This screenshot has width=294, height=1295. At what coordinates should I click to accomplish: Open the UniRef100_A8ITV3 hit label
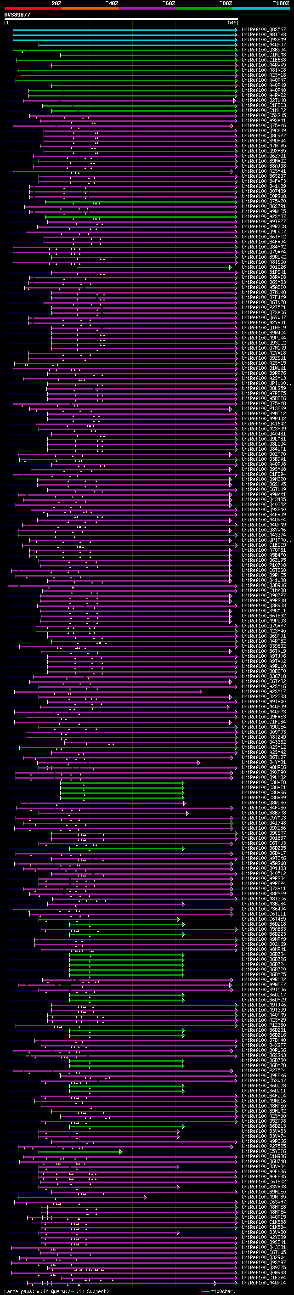(x=264, y=35)
